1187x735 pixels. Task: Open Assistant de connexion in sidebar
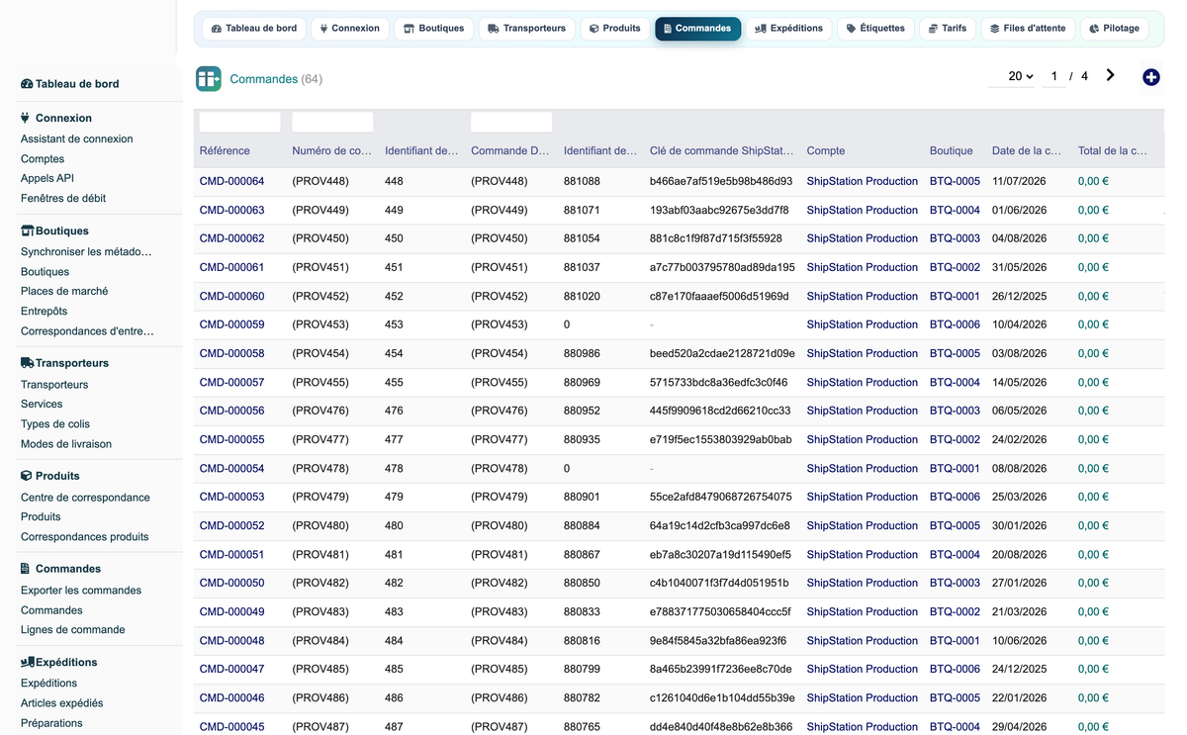click(x=77, y=139)
